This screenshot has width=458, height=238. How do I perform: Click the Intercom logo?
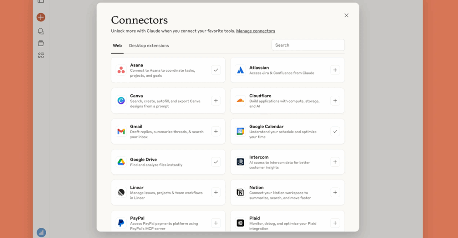(240, 162)
